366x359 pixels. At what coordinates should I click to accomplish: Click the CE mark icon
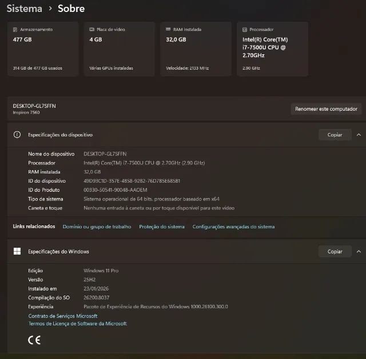[34, 340]
